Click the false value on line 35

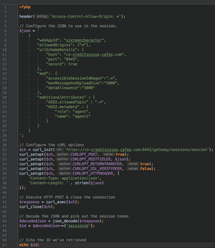(145, 169)
